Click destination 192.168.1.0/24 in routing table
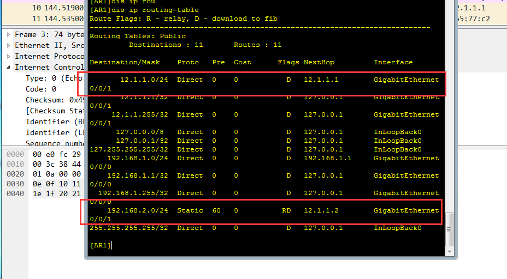The image size is (507, 279). [x=138, y=158]
